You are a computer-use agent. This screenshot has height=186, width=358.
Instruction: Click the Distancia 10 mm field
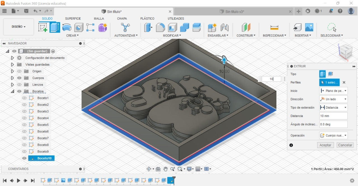(333, 116)
